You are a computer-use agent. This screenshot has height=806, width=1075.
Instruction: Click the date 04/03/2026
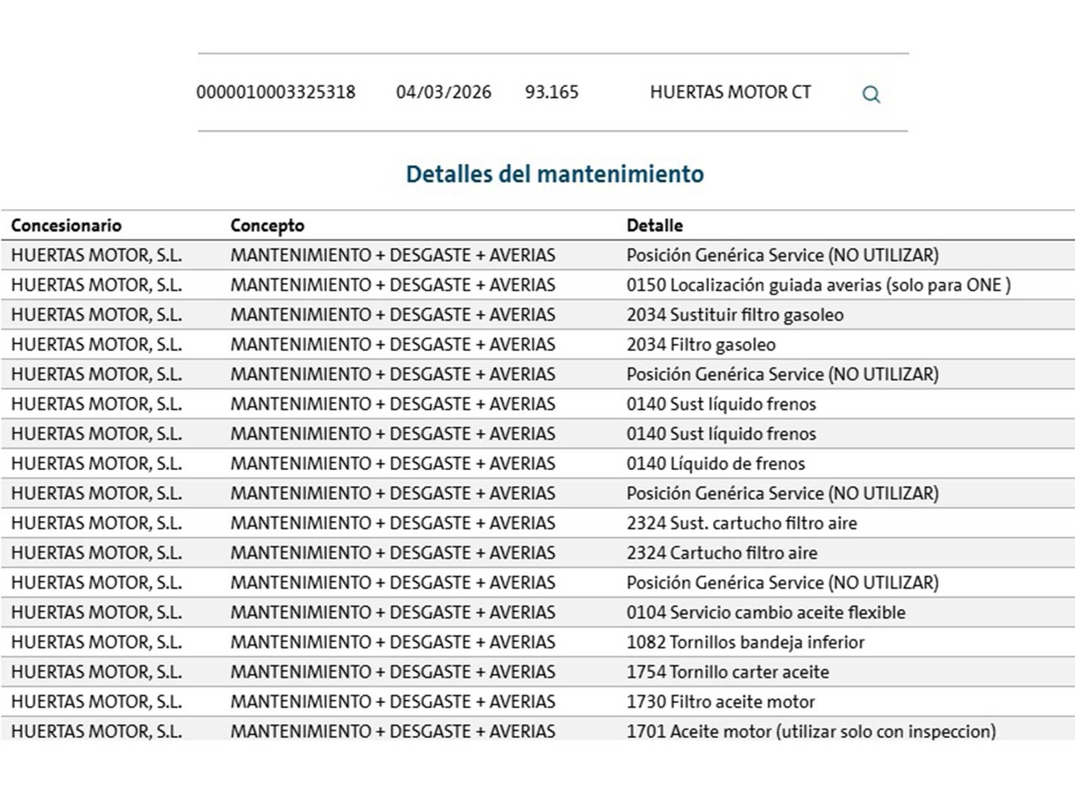coord(443,93)
